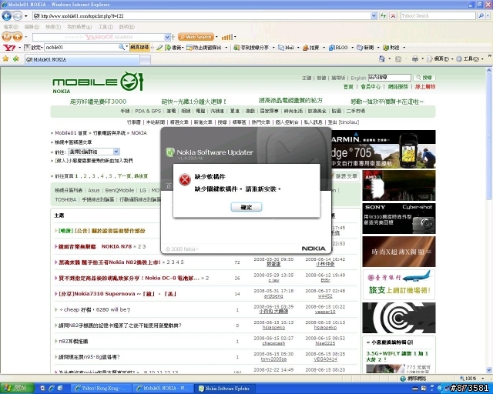Click the 搜尋 button beside site search
The height and width of the screenshot is (394, 493).
click(424, 77)
